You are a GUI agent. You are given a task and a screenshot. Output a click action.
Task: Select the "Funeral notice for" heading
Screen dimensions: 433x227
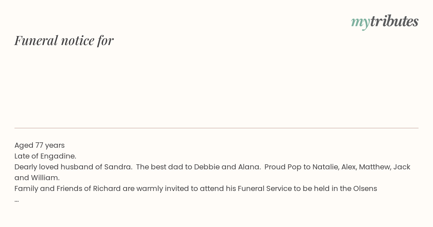pyautogui.click(x=64, y=40)
